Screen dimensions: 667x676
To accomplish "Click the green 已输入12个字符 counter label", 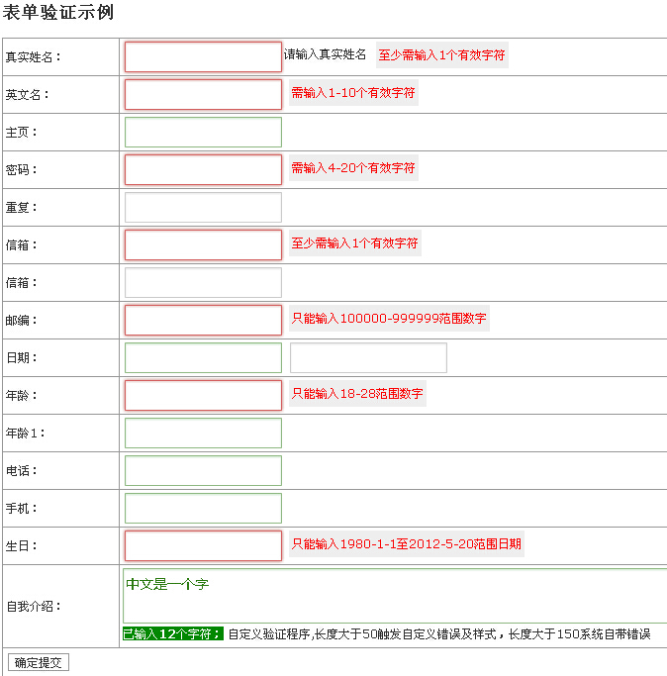I will pyautogui.click(x=172, y=634).
